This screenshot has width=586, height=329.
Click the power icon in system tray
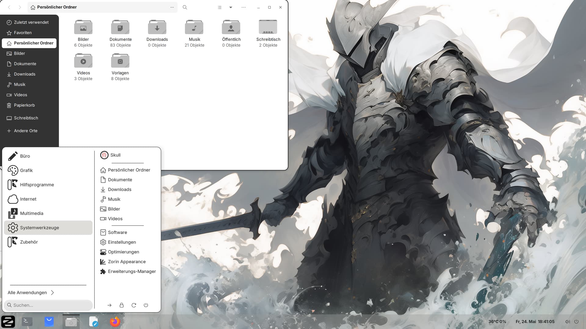(x=576, y=322)
